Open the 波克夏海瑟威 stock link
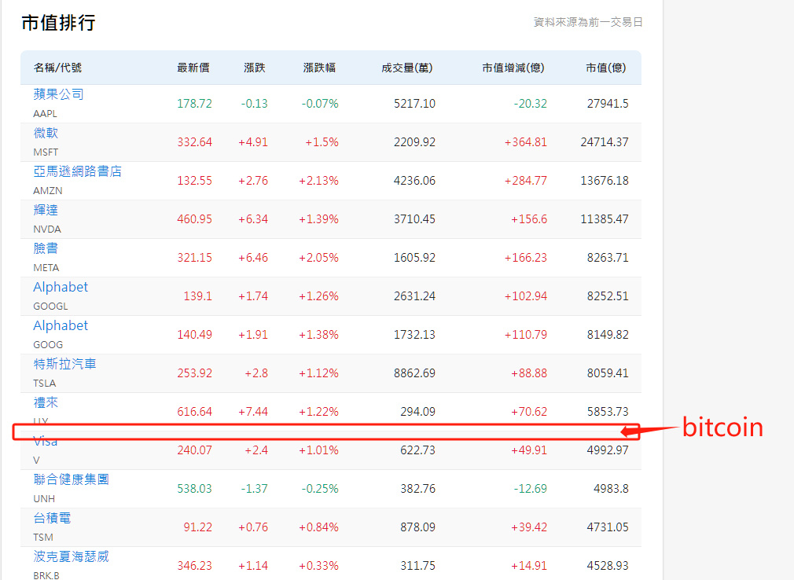794x580 pixels. tap(72, 556)
